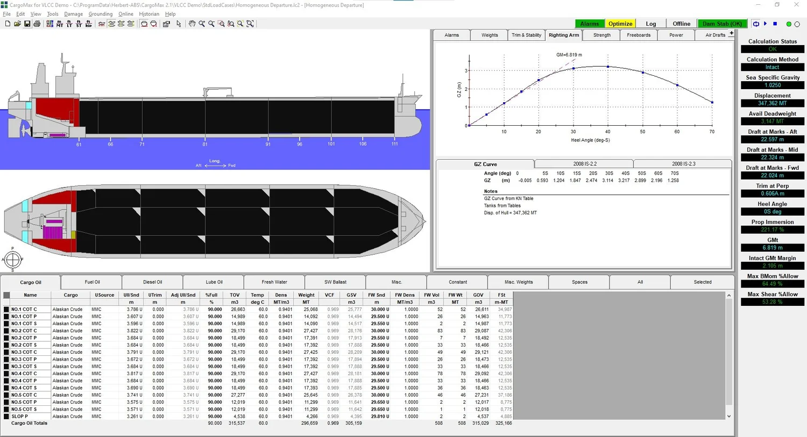Expand tabs with the plus button

(x=731, y=33)
